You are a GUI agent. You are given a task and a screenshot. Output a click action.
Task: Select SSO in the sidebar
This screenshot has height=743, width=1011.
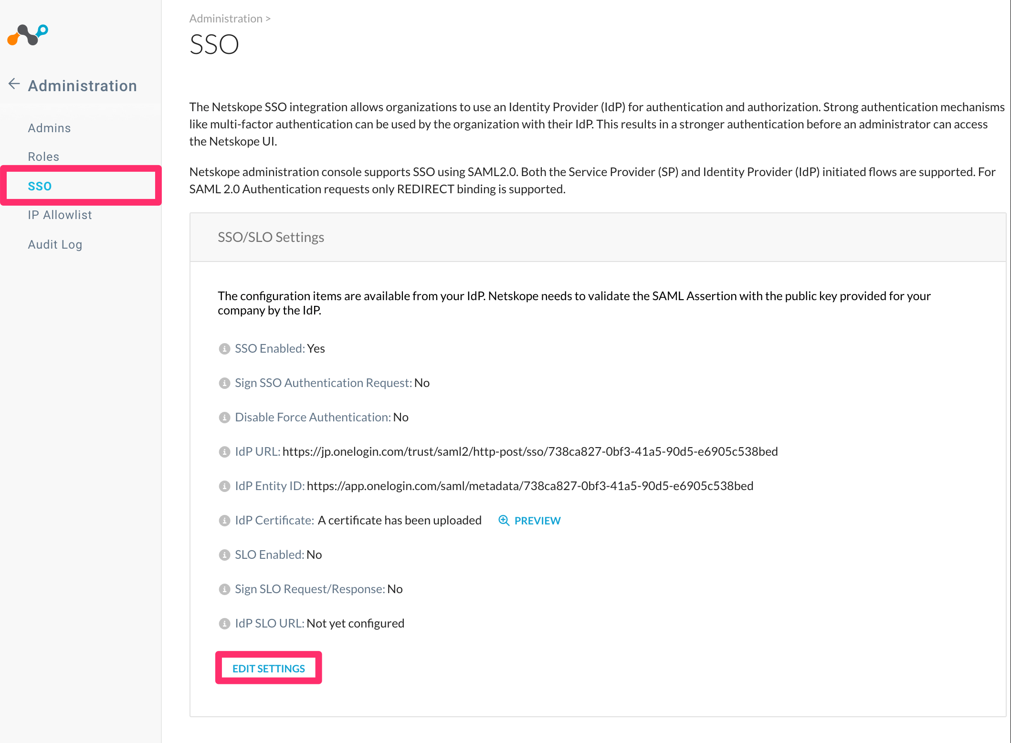click(x=40, y=186)
